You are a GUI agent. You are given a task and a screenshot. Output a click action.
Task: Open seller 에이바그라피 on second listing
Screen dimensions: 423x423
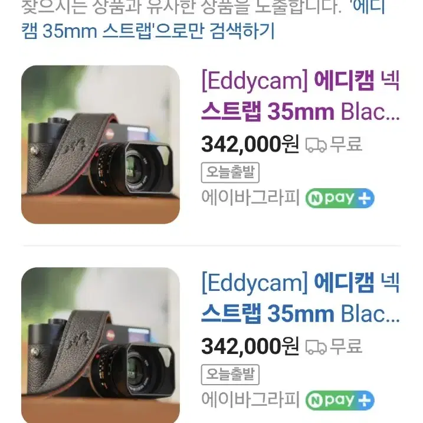tap(251, 400)
